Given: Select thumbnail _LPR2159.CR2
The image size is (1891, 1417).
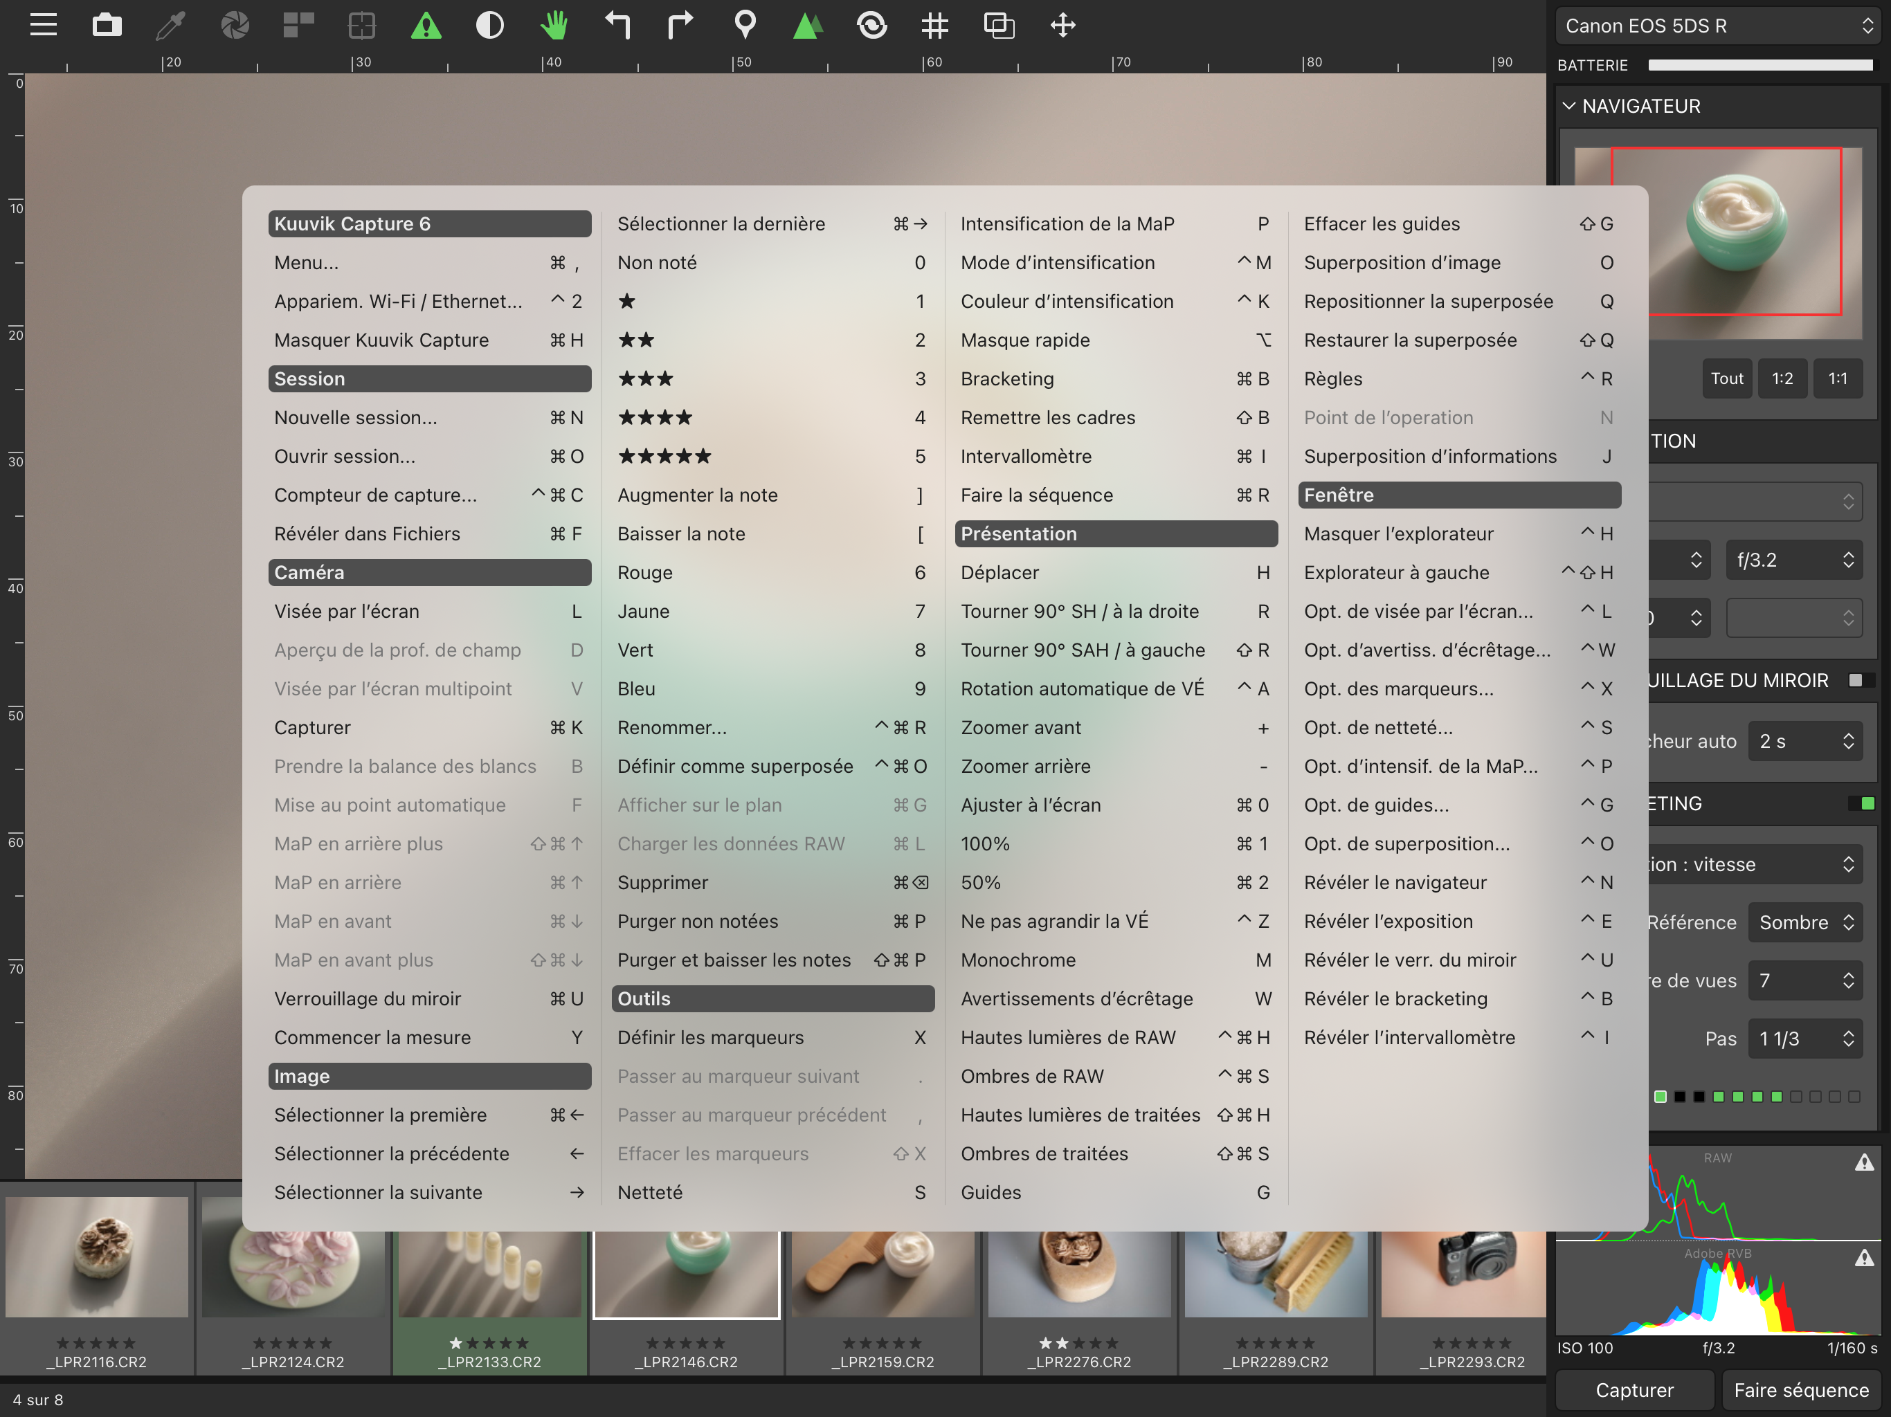Looking at the screenshot, I should (883, 1273).
